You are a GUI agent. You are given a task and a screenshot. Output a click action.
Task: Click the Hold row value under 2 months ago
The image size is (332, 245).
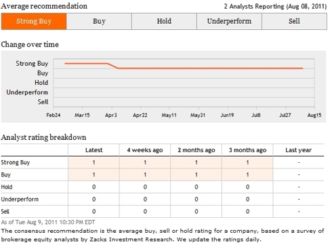[x=196, y=187]
